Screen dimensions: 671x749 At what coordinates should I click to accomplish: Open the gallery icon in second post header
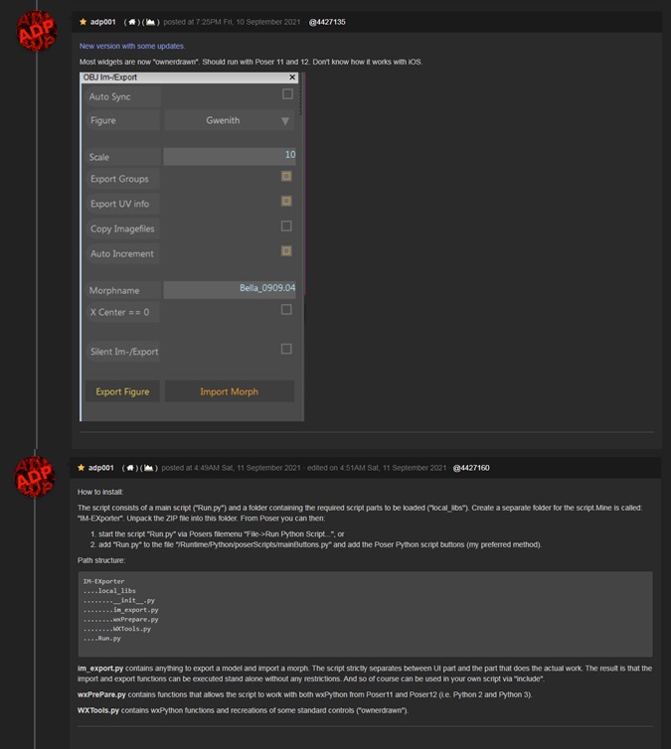coord(149,468)
